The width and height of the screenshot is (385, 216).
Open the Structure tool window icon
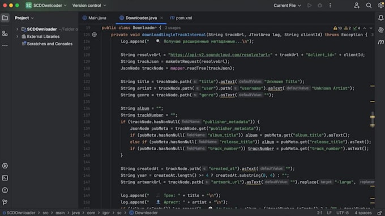[5, 33]
